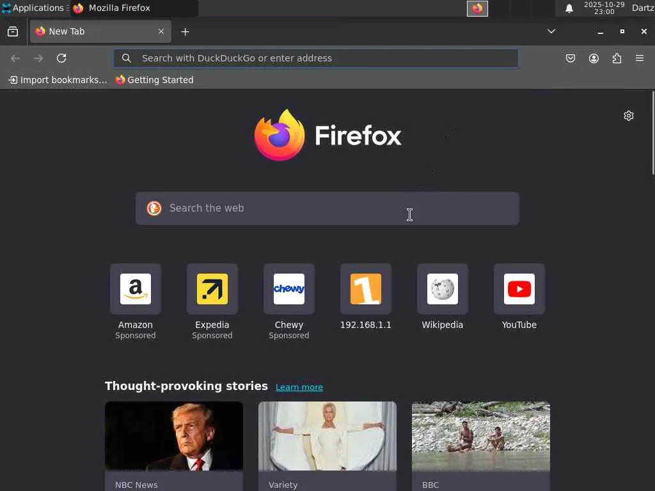
Task: Open a new tab with plus button
Action: [x=185, y=32]
